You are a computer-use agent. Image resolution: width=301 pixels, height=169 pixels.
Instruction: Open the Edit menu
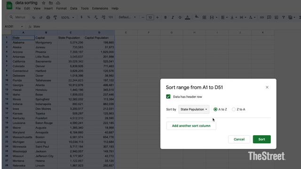click(x=27, y=8)
